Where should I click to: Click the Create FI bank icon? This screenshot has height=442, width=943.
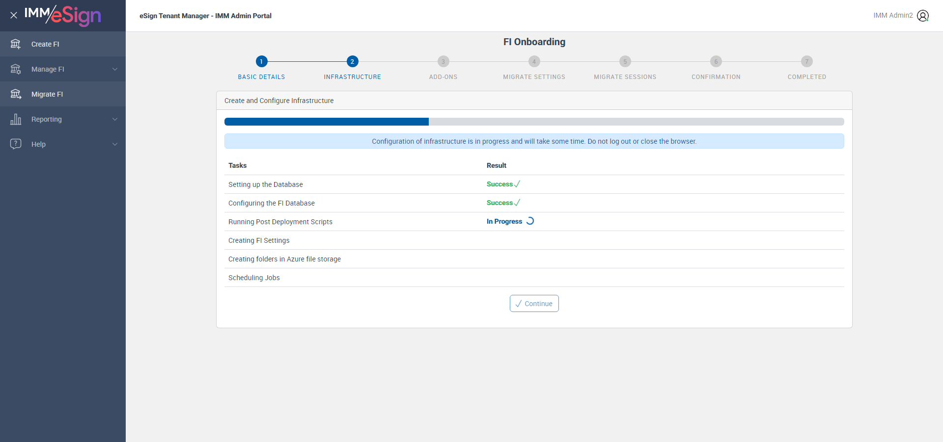[16, 44]
